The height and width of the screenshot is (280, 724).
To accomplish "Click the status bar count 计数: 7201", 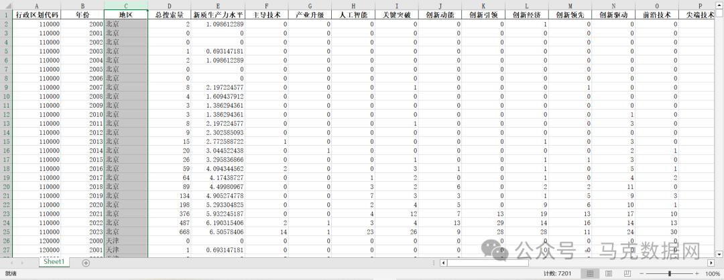I will tap(558, 273).
